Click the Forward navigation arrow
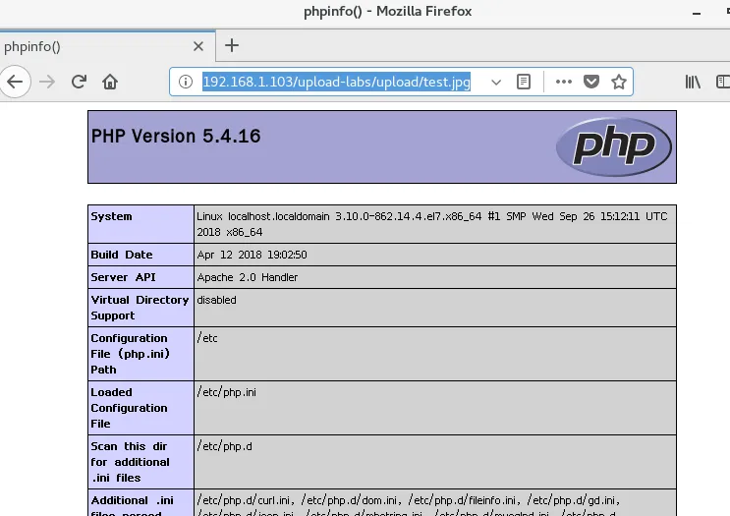The height and width of the screenshot is (516, 730). coord(46,82)
